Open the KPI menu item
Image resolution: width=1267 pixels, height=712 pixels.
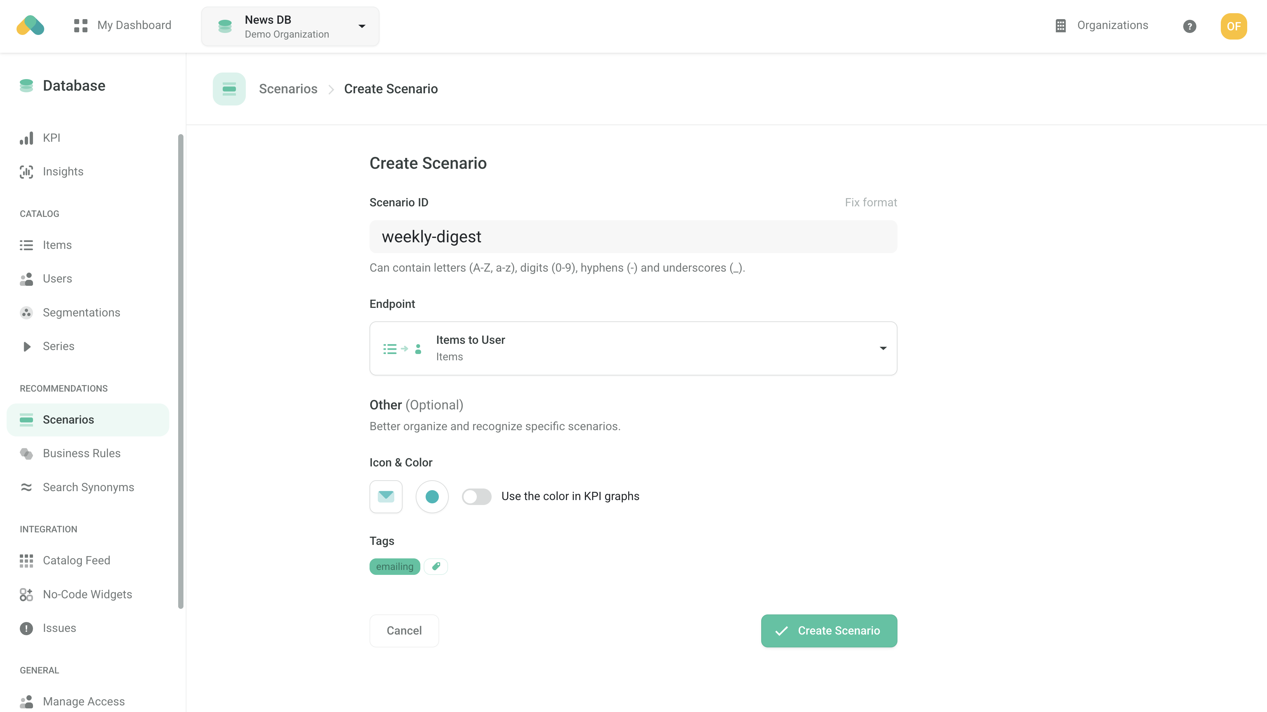pos(51,138)
